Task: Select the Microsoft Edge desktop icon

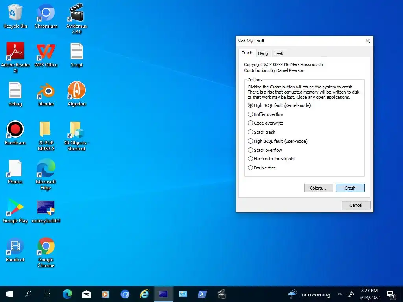Action: [46, 175]
